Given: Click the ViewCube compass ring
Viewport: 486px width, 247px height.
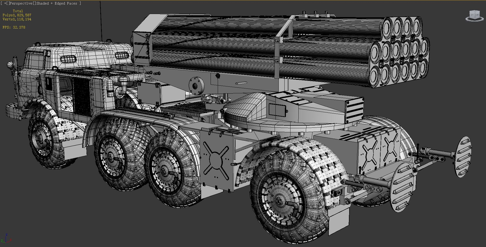Looking at the screenshot, I should tap(467, 19).
